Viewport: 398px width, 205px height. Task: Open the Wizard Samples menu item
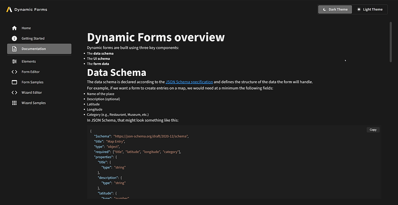pyautogui.click(x=34, y=103)
